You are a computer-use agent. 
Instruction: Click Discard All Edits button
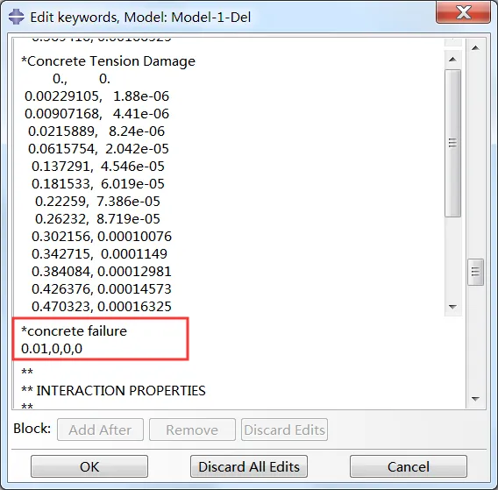(x=249, y=466)
